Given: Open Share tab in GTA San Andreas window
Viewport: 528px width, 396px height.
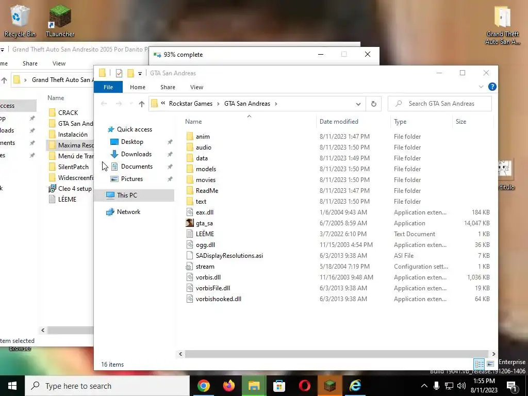Looking at the screenshot, I should click(x=168, y=87).
